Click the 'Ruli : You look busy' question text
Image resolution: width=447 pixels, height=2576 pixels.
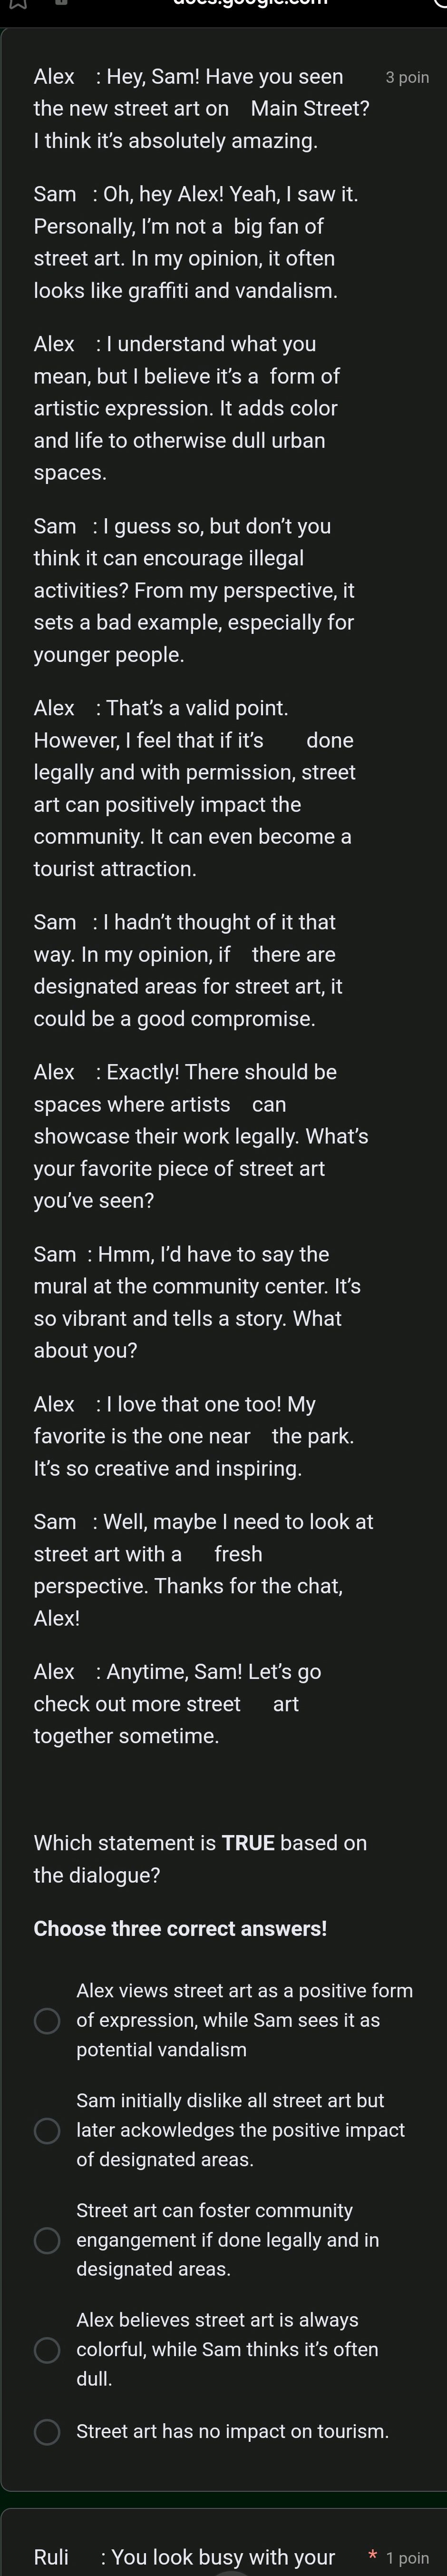pyautogui.click(x=184, y=2557)
